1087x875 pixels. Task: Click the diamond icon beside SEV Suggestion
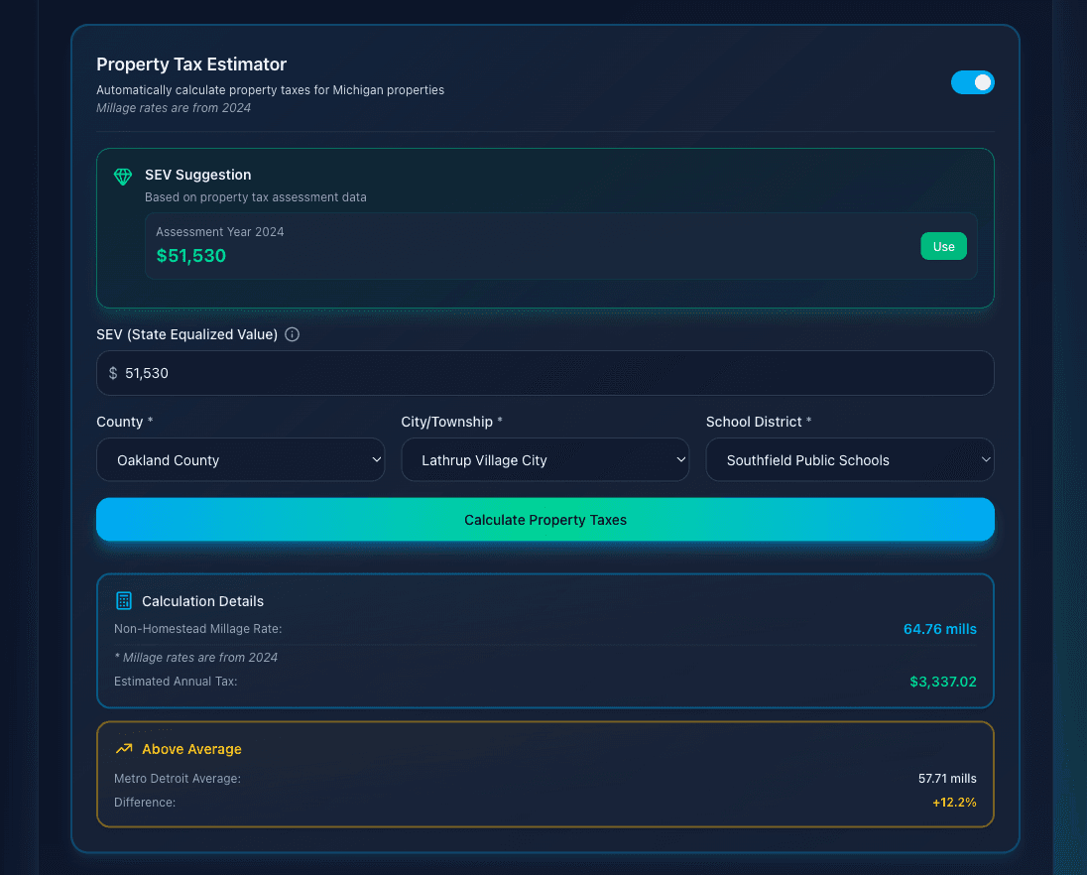tap(123, 176)
